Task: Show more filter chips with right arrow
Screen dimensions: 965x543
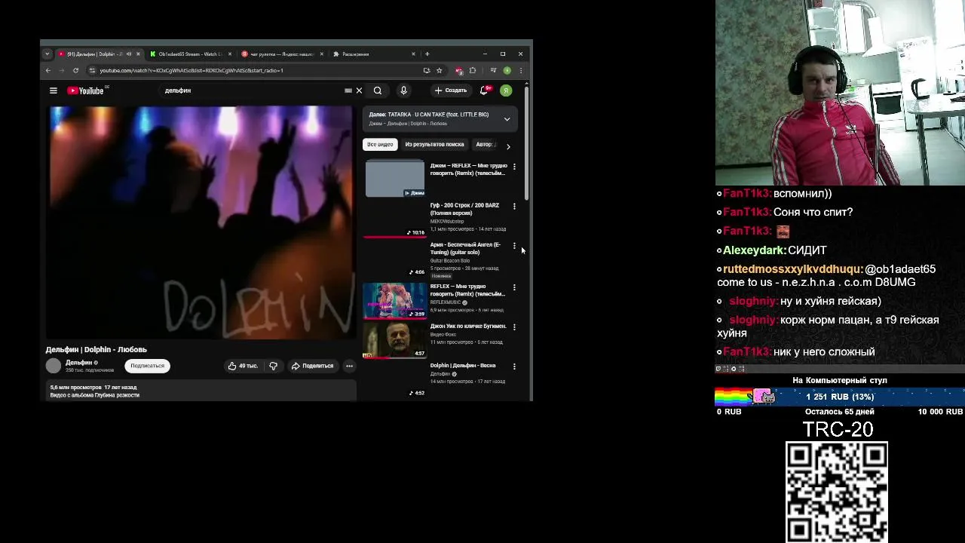Action: click(508, 146)
